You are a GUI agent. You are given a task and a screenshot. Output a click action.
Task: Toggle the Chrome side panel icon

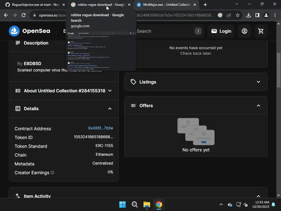tap(257, 15)
